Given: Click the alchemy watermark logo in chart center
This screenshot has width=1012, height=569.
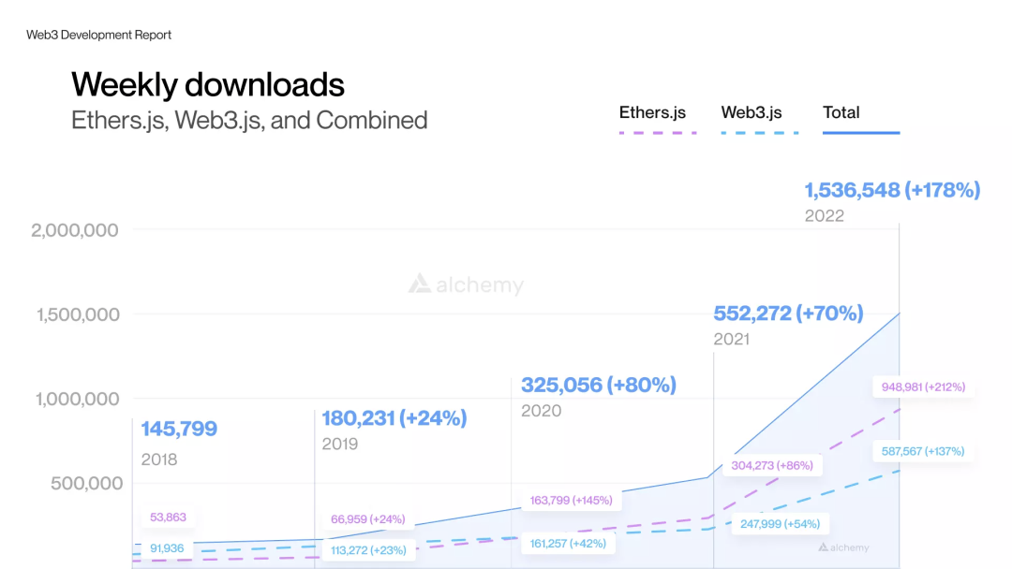Looking at the screenshot, I should [466, 284].
